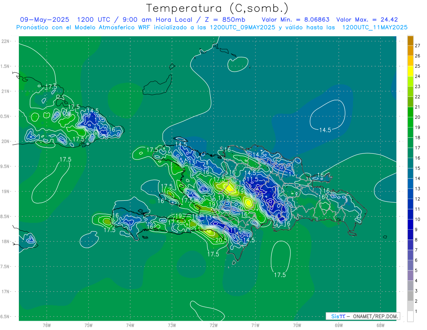Click the "1200 UTC" time in header
427x330 pixels.
click(93, 20)
